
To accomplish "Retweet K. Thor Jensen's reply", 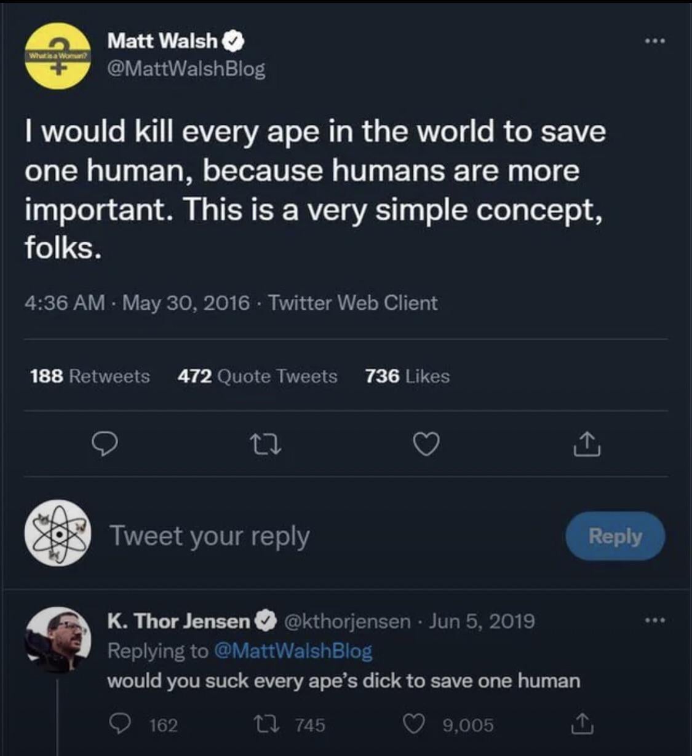I will pyautogui.click(x=280, y=725).
